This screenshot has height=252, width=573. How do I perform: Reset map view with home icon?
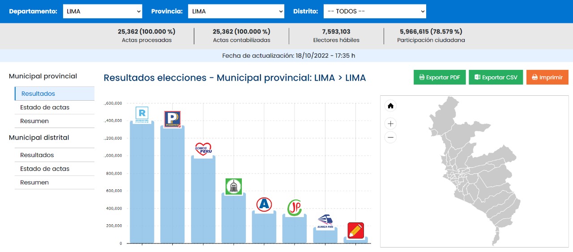(390, 106)
